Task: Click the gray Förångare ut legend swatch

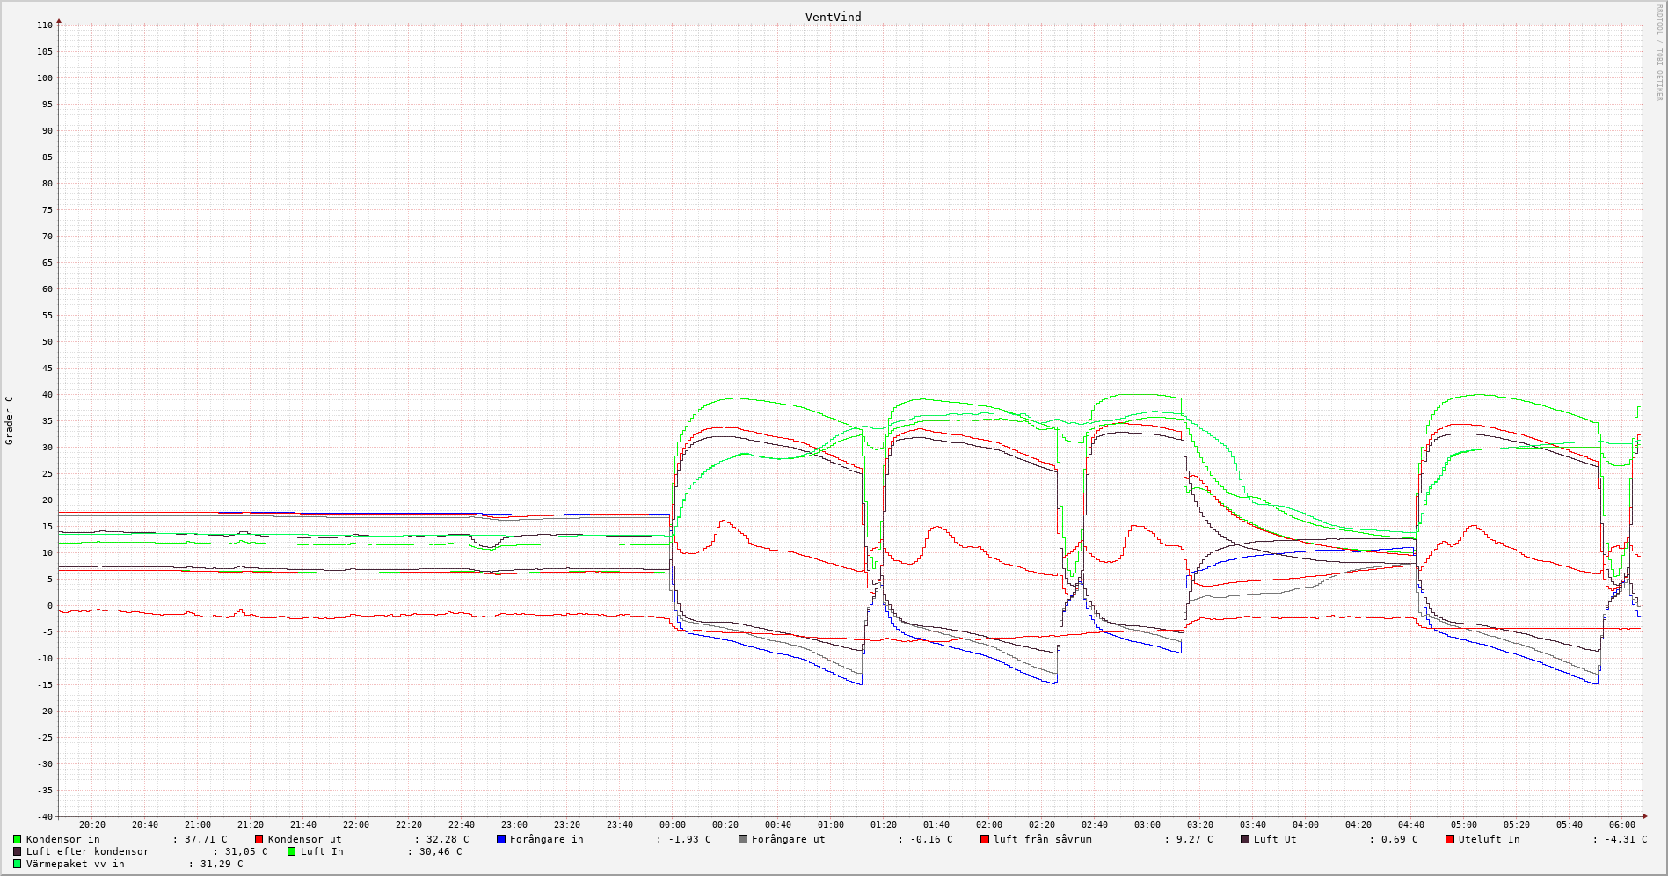Action: coord(743,839)
